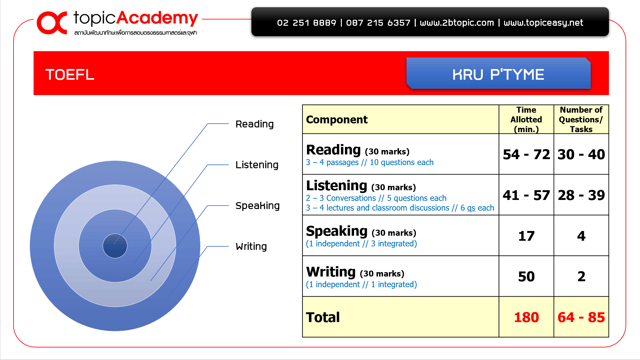Click the topicAcademy logo icon
Screen dimensions: 640x360
click(x=52, y=23)
